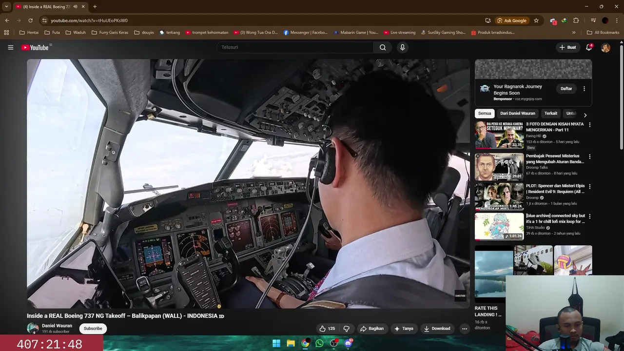624x351 pixels.
Task: Open the All Bookmarks folder
Action: pyautogui.click(x=603, y=33)
